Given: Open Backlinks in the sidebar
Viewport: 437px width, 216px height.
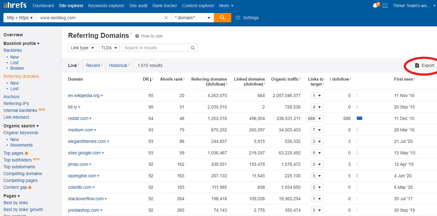Looking at the screenshot, I should 13,50.
